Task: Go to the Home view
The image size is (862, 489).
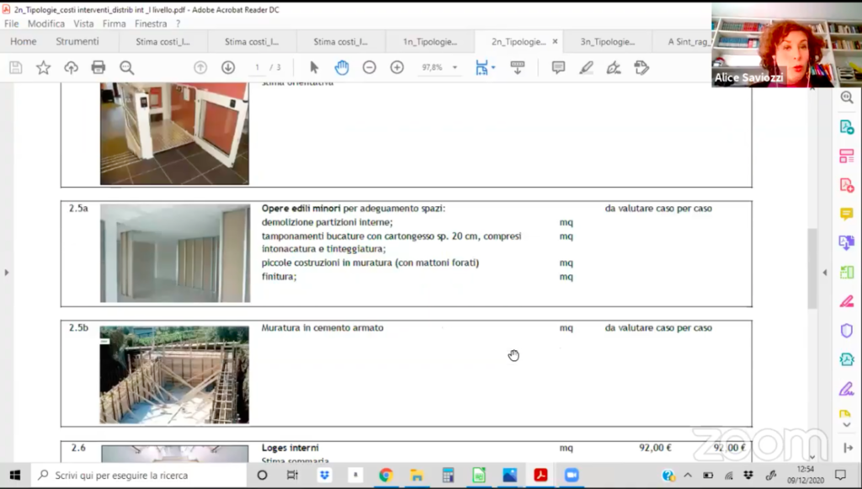Action: pos(23,41)
